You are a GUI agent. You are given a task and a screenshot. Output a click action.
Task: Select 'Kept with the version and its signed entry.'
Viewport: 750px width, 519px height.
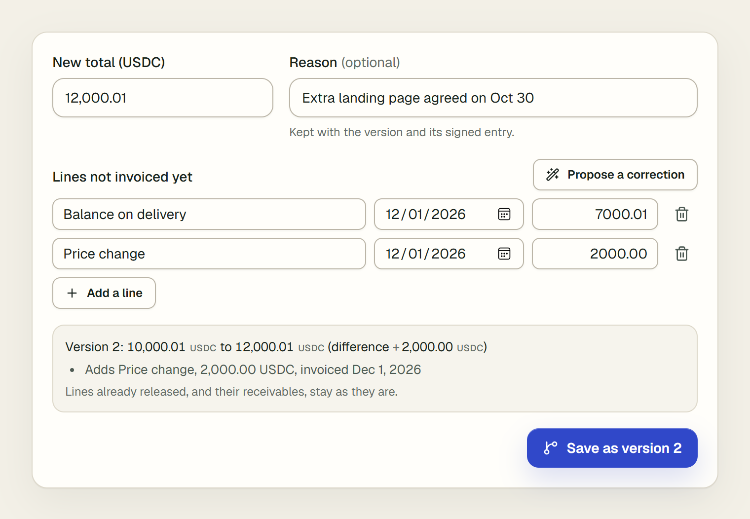click(402, 132)
